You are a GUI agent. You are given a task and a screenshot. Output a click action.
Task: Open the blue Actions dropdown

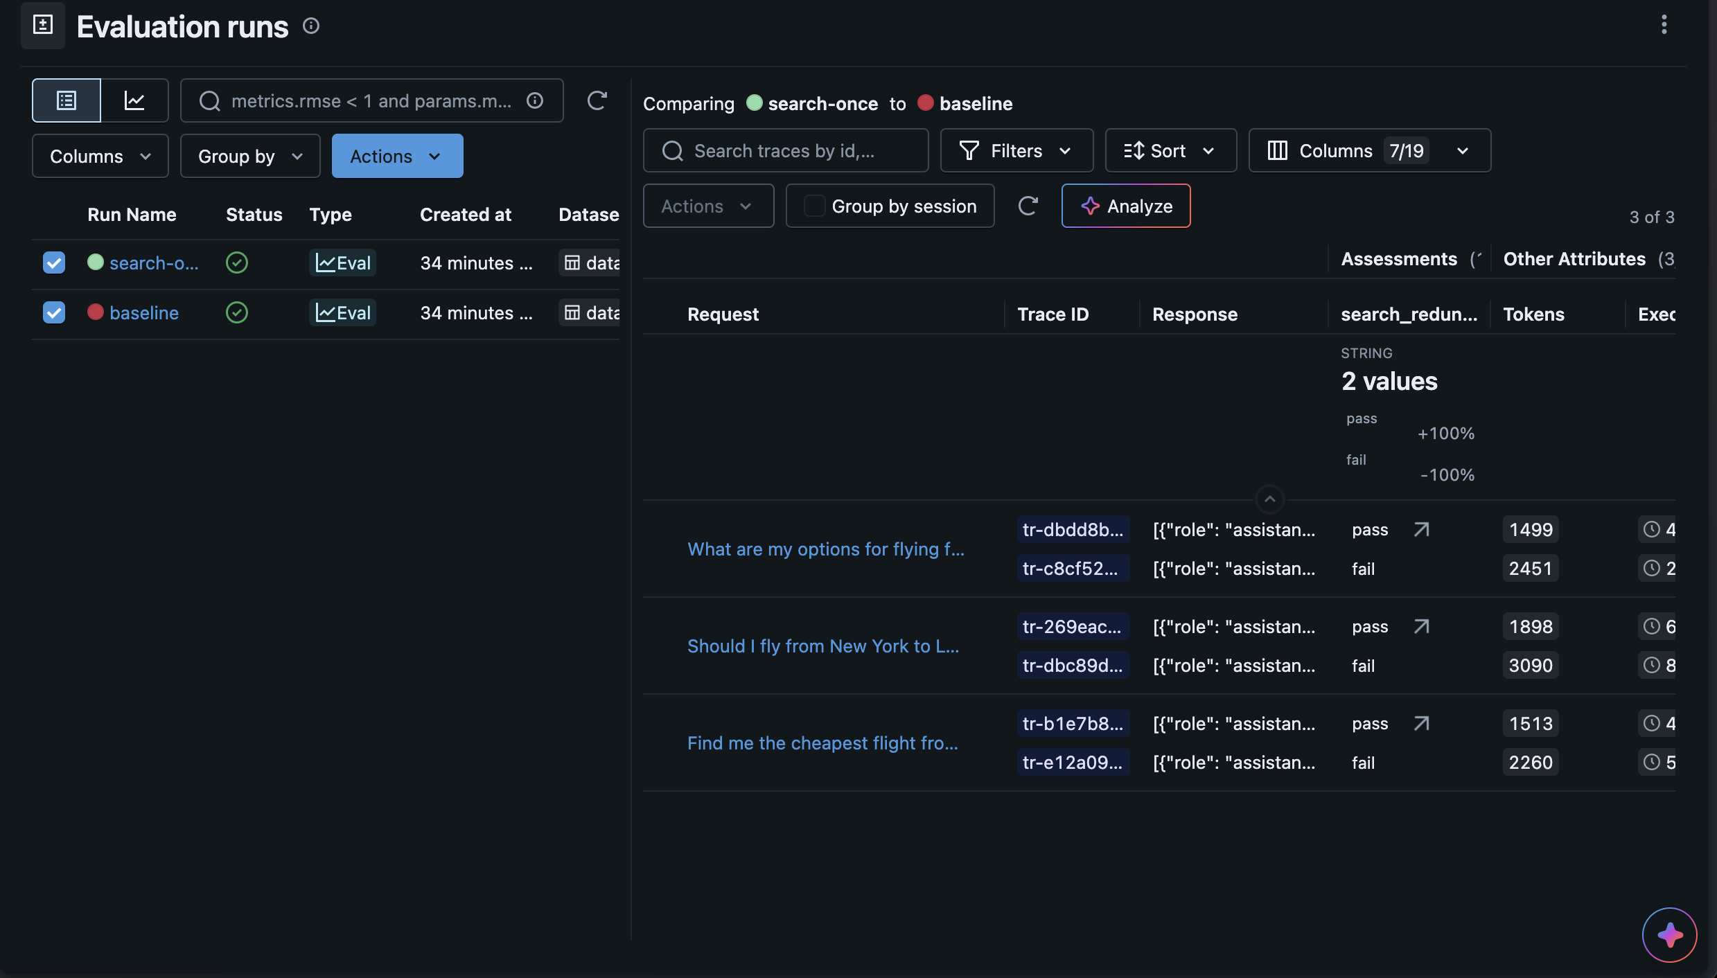[398, 156]
